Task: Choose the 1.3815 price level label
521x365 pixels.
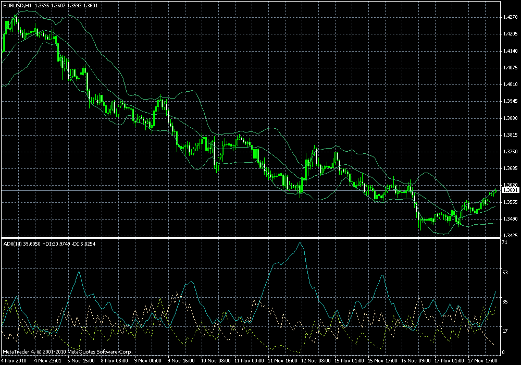Action: pyautogui.click(x=511, y=135)
